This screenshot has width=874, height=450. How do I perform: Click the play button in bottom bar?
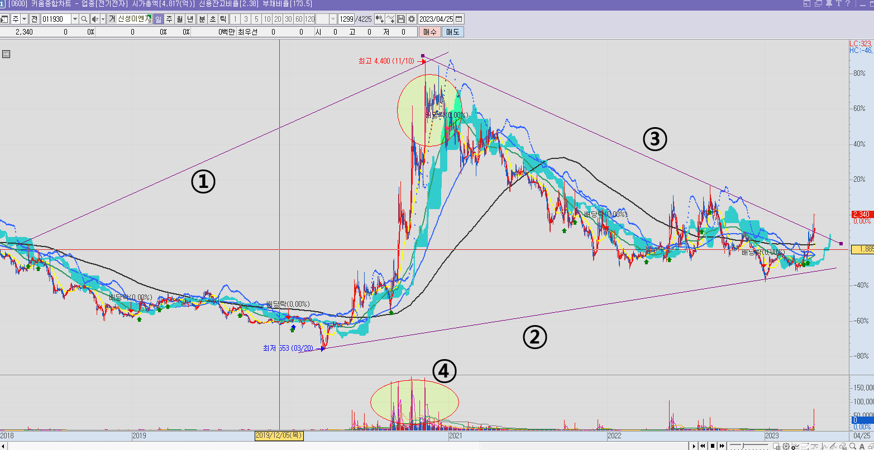694,446
